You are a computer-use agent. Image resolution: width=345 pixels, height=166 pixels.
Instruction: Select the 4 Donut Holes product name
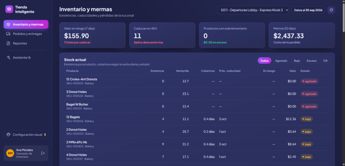(x=76, y=155)
